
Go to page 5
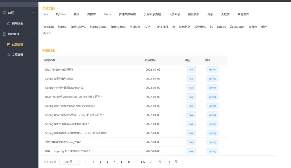pyautogui.click(x=122, y=162)
